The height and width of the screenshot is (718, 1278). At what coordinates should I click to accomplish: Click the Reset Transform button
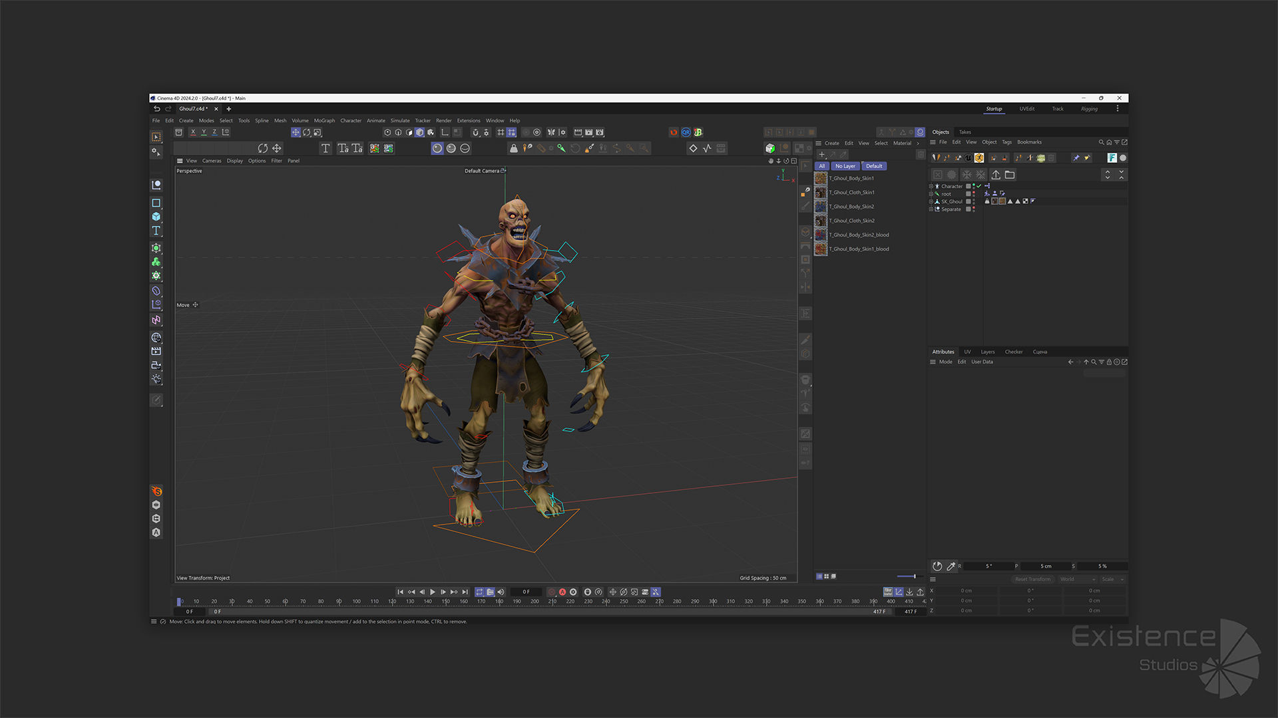(x=1033, y=579)
